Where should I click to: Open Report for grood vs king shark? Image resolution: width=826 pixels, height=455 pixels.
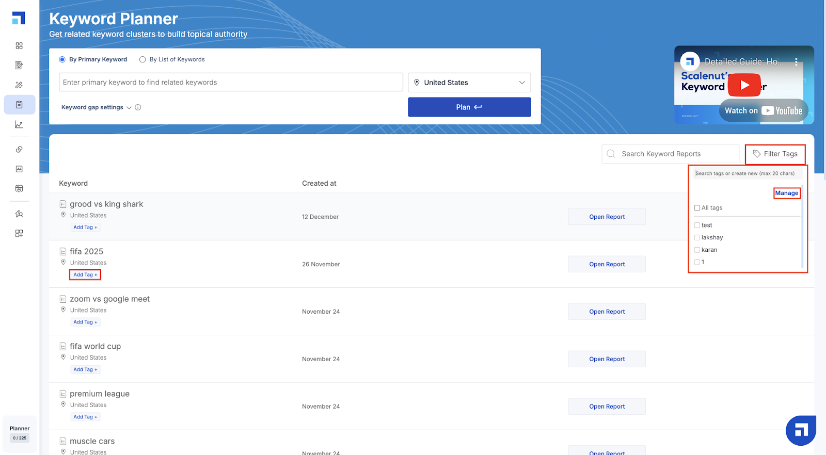pos(607,217)
